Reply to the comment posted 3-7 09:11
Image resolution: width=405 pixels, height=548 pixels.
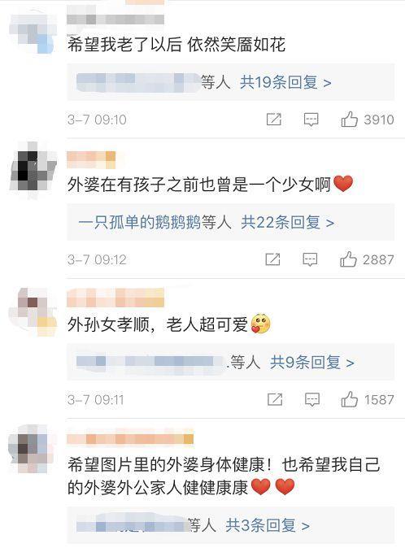(x=312, y=399)
